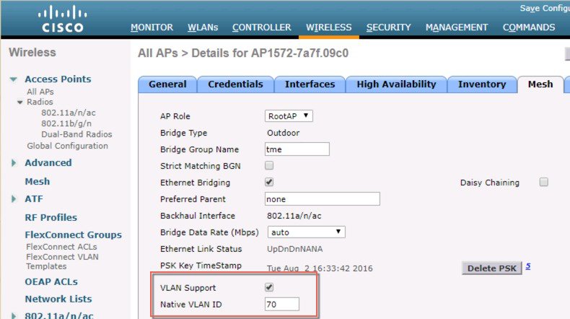Open All APs in sidebar
Image resolution: width=570 pixels, height=319 pixels.
tap(40, 92)
